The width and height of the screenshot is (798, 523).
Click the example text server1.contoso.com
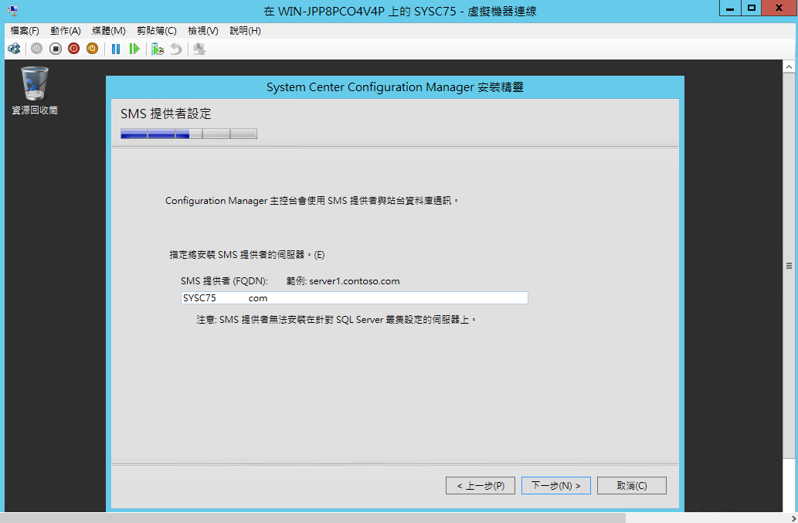(x=355, y=281)
